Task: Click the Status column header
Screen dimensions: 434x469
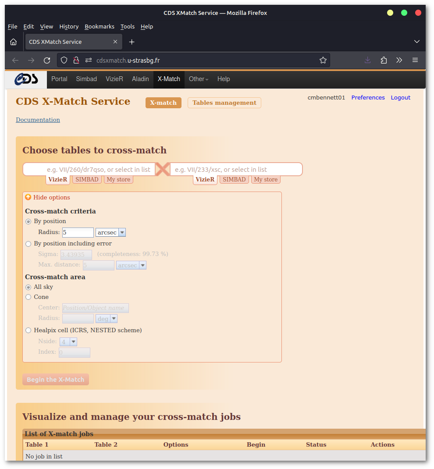Action: tap(316, 444)
